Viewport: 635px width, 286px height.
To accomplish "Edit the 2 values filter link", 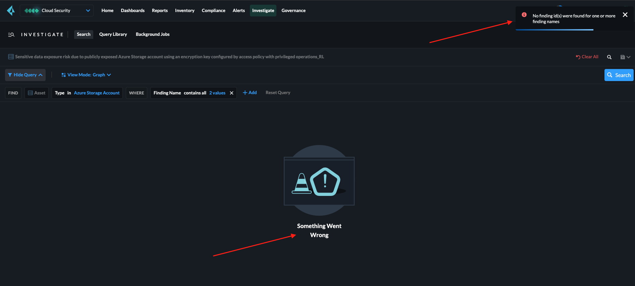I will tap(217, 93).
